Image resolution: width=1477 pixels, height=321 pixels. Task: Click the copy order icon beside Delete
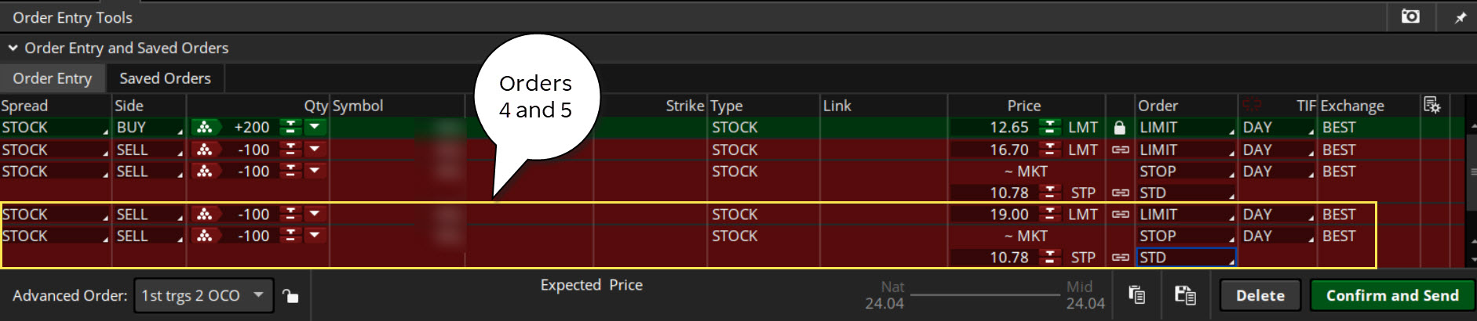pyautogui.click(x=1136, y=295)
